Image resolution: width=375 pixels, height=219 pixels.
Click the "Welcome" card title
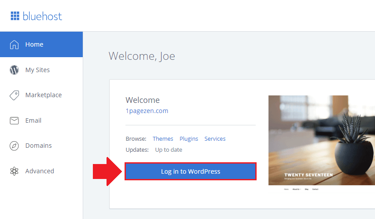[143, 100]
